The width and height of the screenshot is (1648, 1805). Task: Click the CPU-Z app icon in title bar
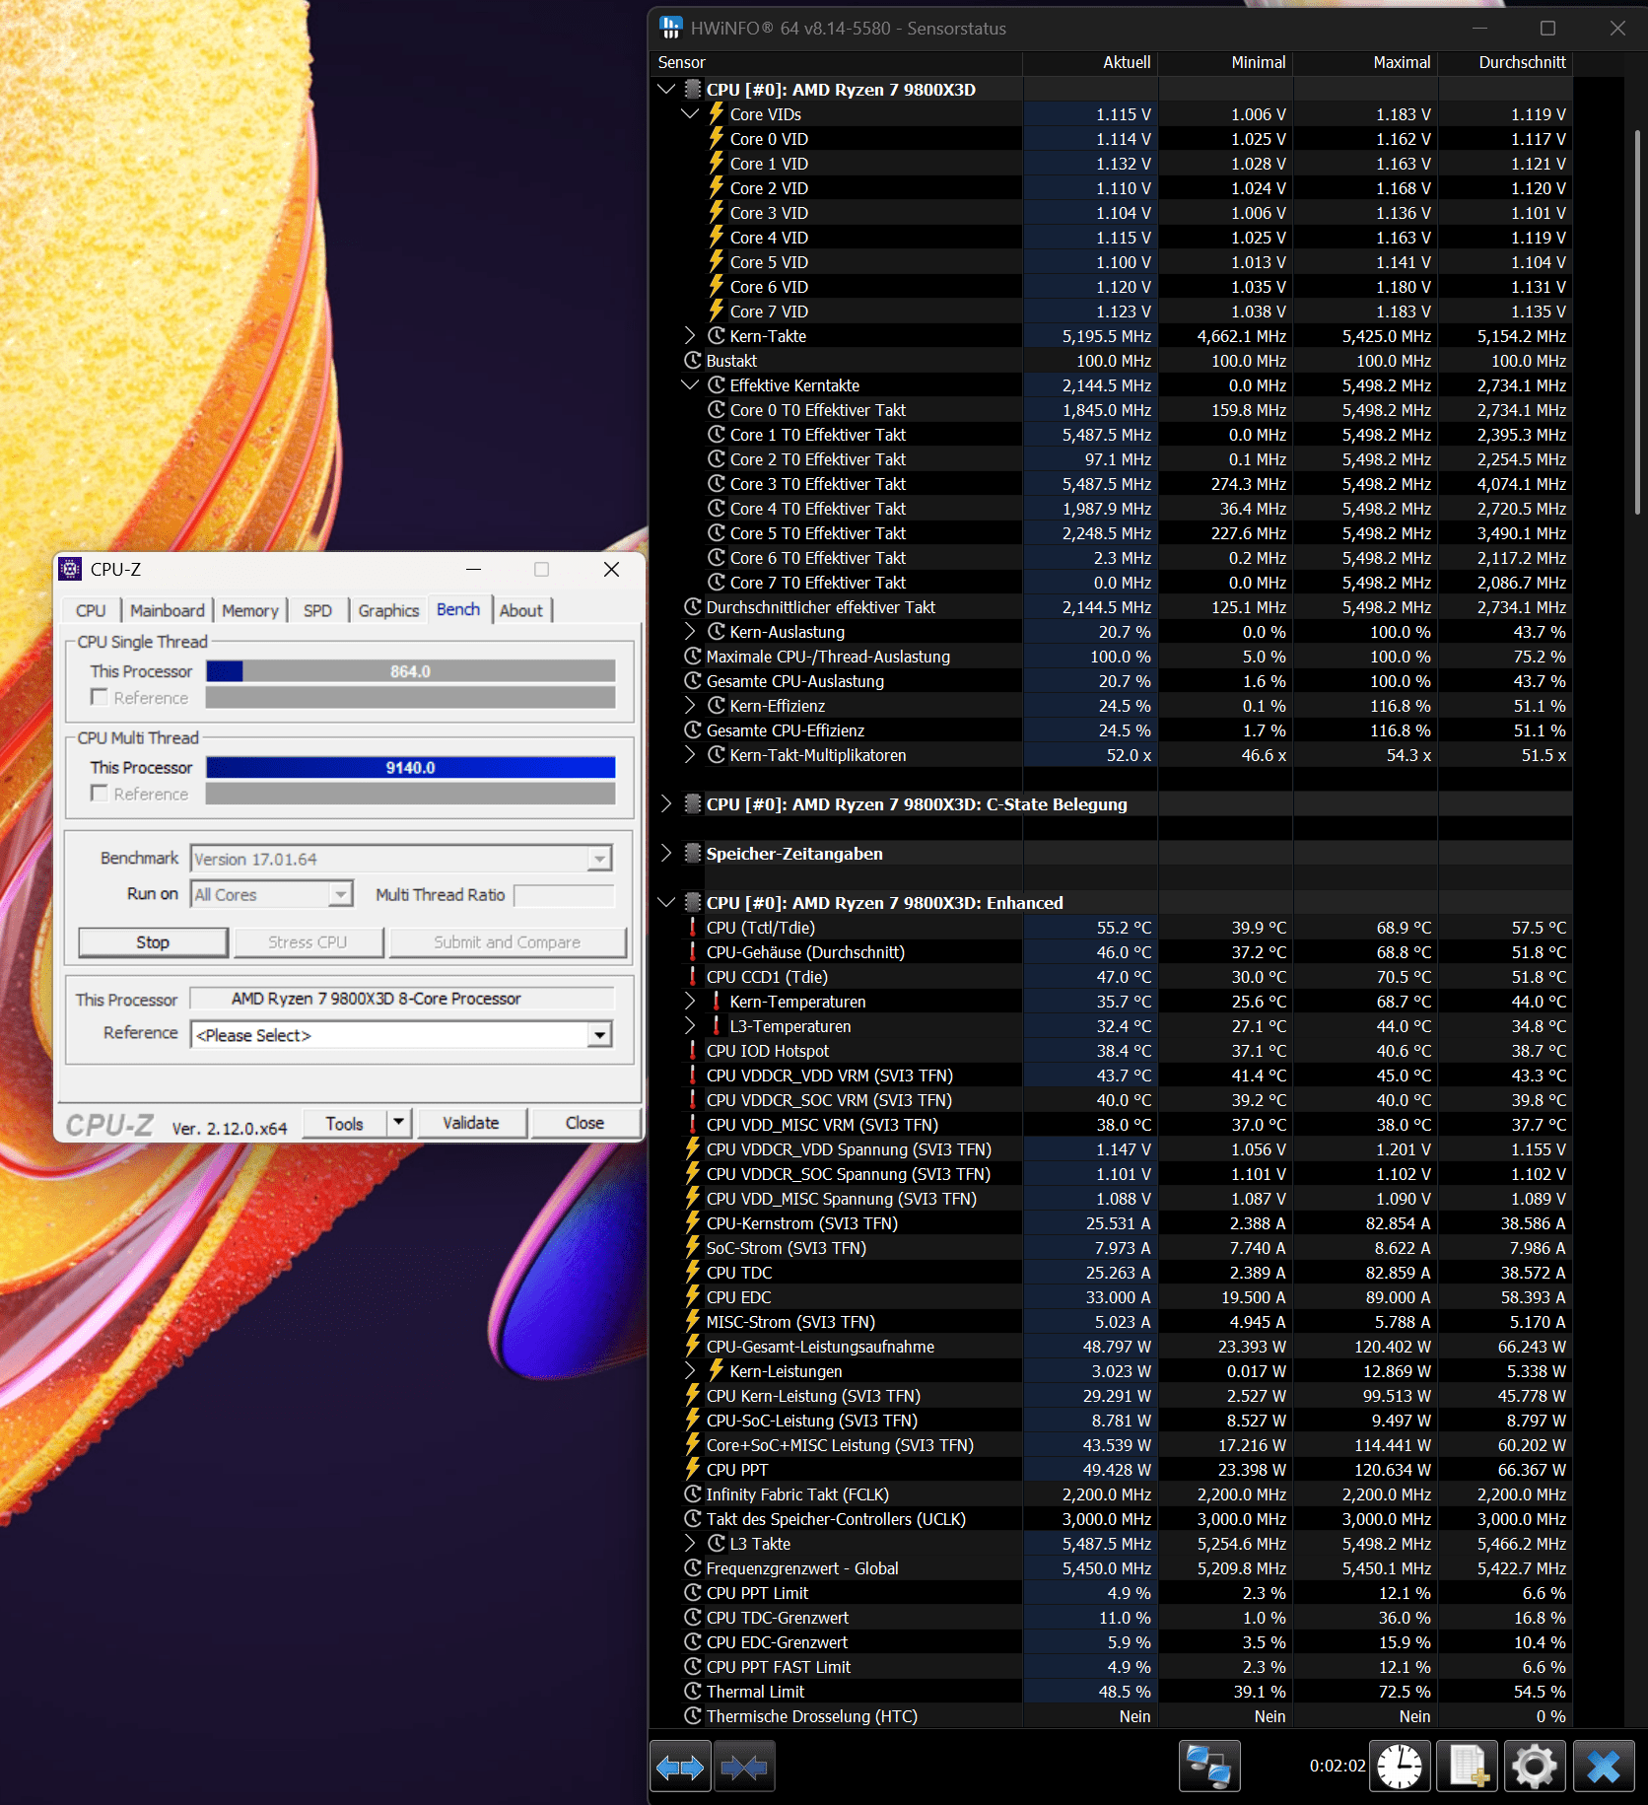pyautogui.click(x=70, y=569)
